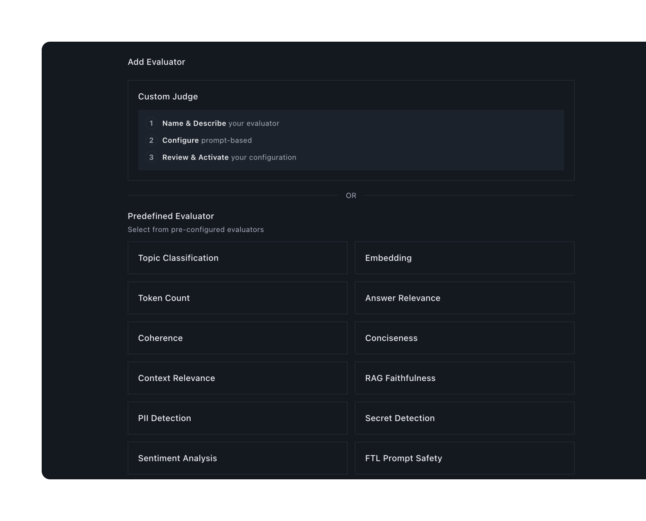This screenshot has height=521, width=646.
Task: Choose the Coherence evaluator
Action: 238,338
